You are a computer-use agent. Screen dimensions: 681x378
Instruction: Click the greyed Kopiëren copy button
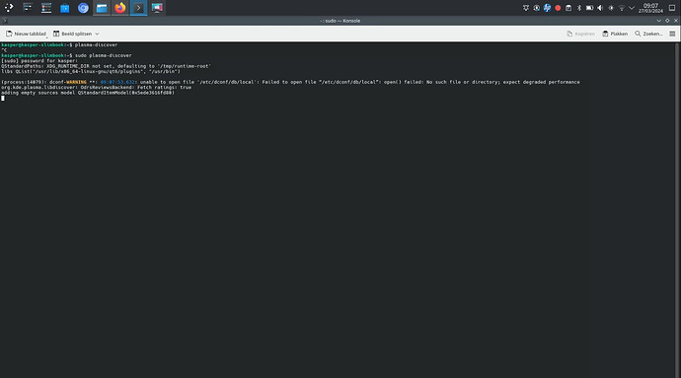pos(580,34)
